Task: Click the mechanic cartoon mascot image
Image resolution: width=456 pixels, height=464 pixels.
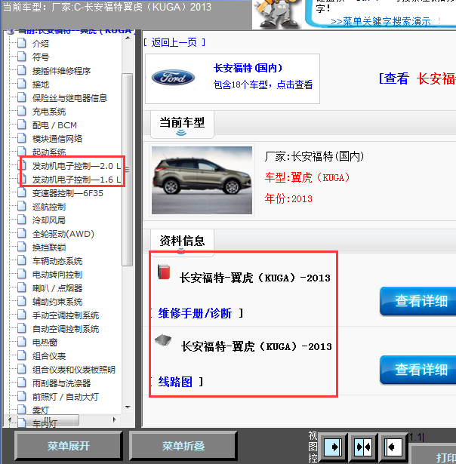Action: (x=276, y=15)
